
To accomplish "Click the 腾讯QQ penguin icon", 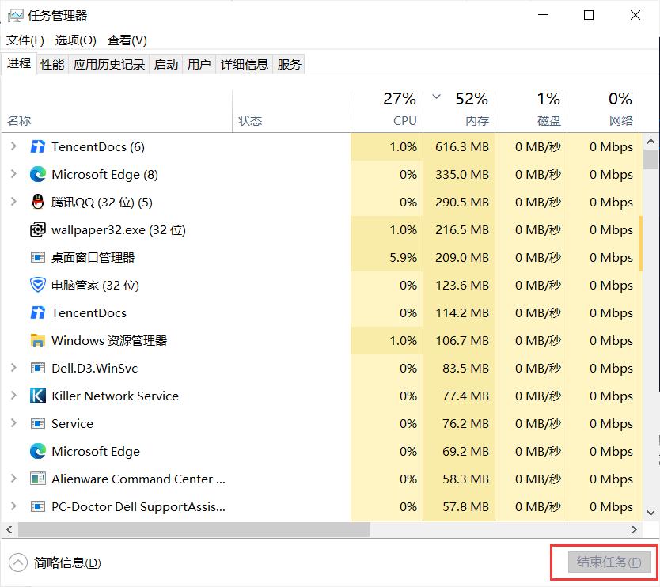I will pyautogui.click(x=38, y=202).
